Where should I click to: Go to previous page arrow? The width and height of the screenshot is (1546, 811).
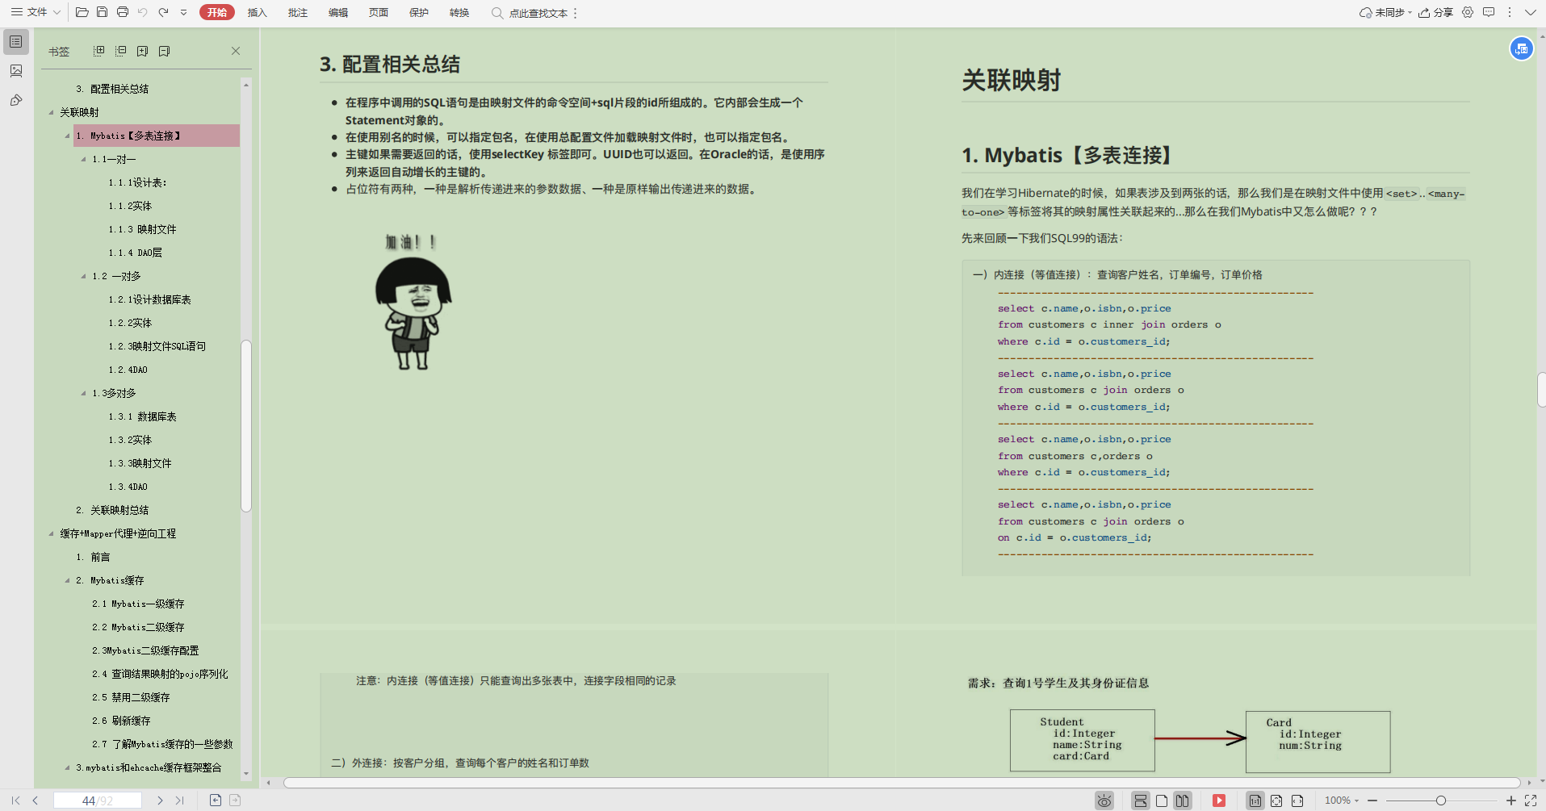pyautogui.click(x=36, y=801)
